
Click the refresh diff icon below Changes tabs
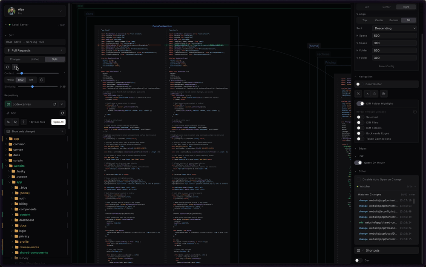[8, 67]
